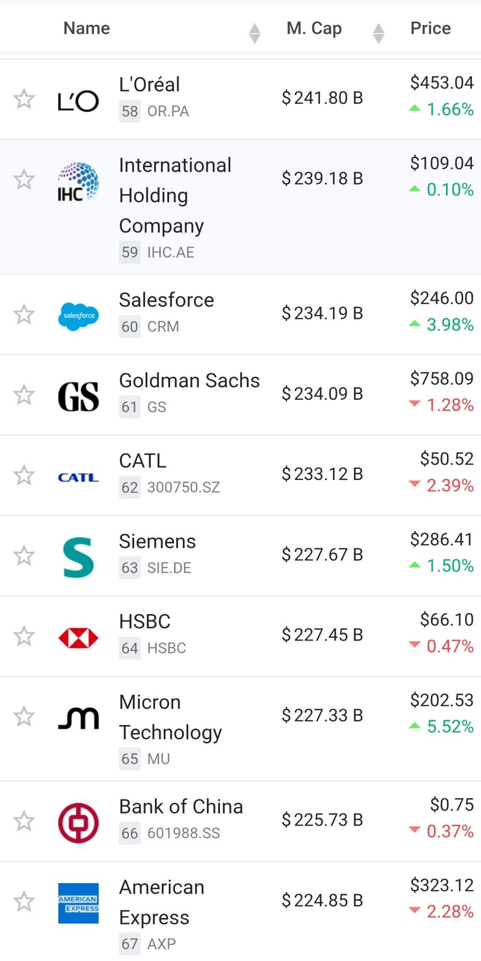
Task: Open the Goldman Sachs company link
Action: (x=189, y=381)
